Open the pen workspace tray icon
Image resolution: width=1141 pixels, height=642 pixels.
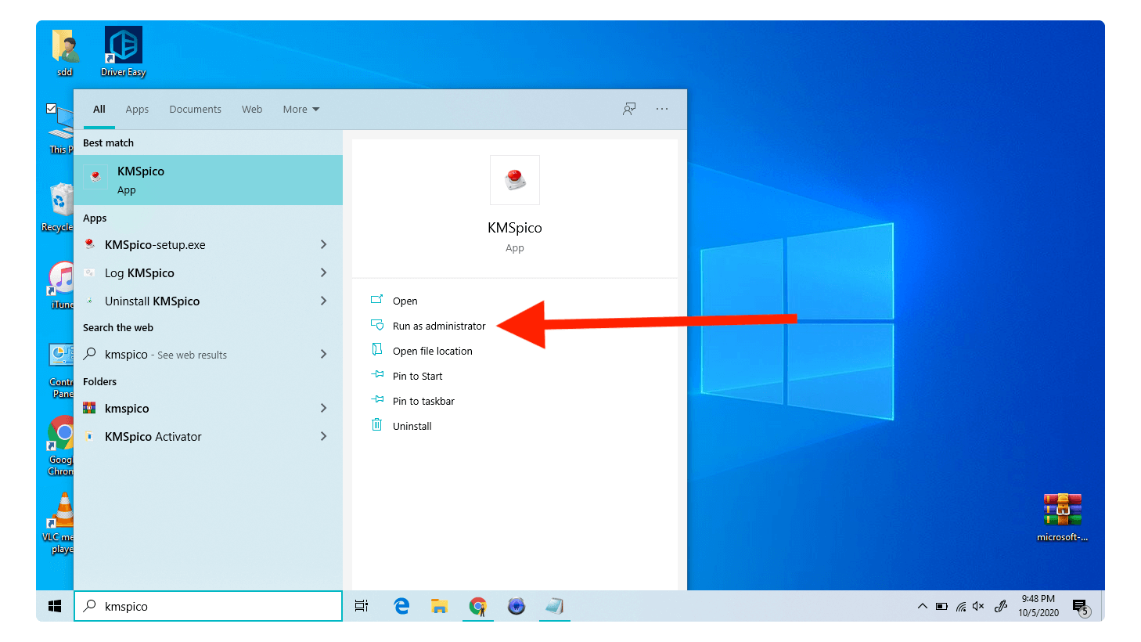pyautogui.click(x=1001, y=606)
